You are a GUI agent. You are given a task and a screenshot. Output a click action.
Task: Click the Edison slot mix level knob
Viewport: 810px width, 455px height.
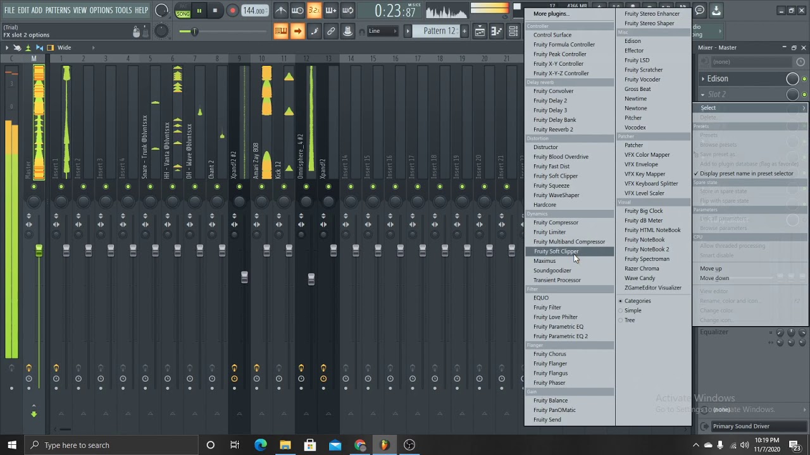pyautogui.click(x=792, y=78)
